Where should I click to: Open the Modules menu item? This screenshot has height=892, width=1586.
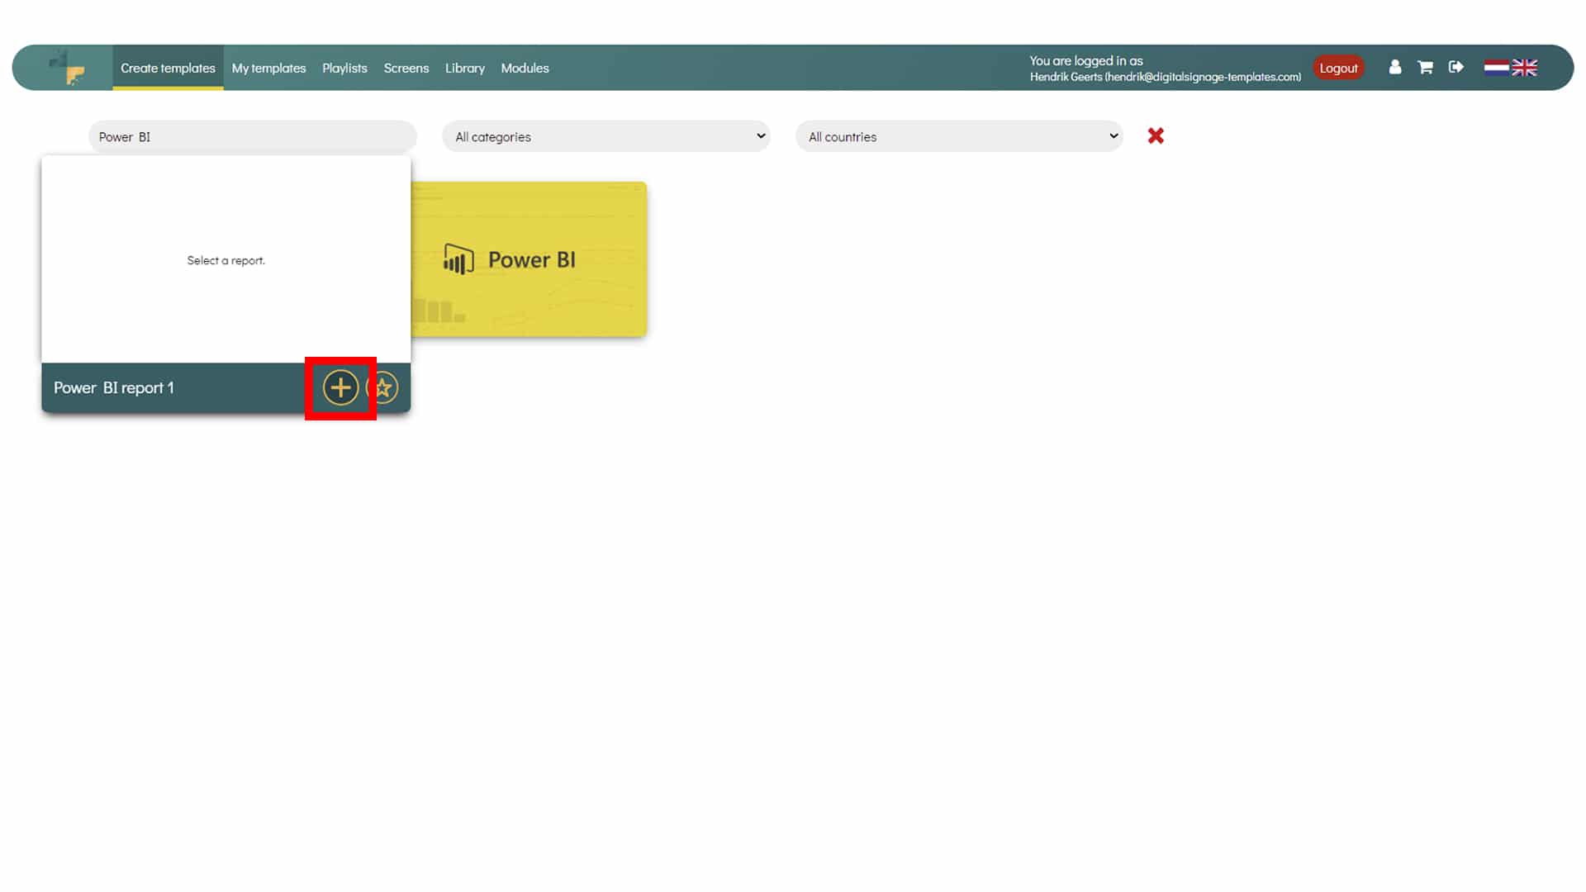(525, 68)
